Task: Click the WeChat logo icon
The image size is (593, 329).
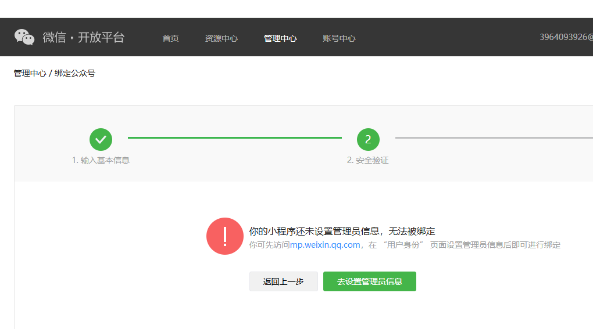Action: [x=24, y=37]
